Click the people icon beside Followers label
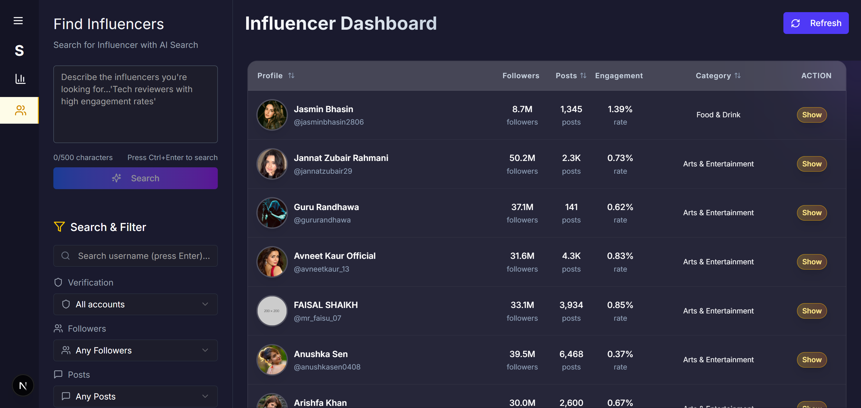Image resolution: width=861 pixels, height=408 pixels. (x=58, y=329)
